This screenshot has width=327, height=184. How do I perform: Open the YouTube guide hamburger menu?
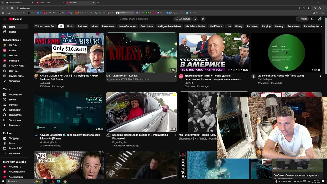pos(4,19)
